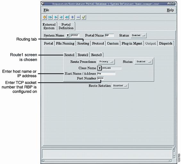Click the Host Name / Address field

coord(106,73)
